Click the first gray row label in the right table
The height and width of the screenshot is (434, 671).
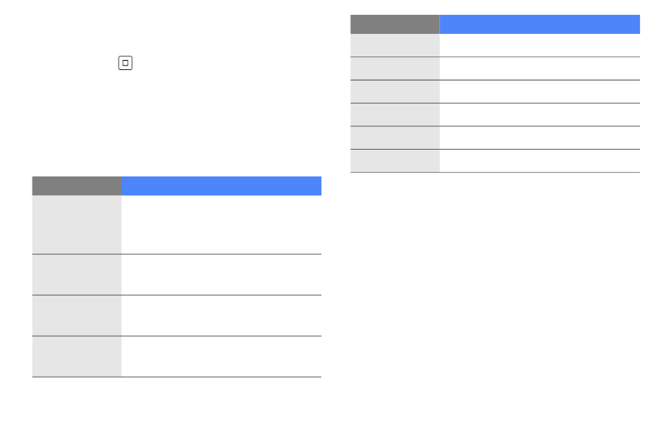coord(395,45)
